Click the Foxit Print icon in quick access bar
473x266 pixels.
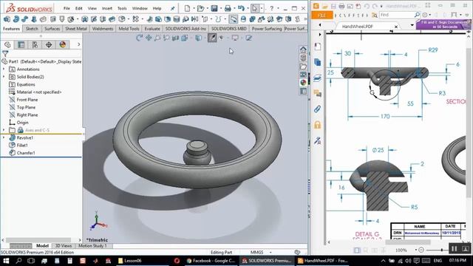click(x=341, y=6)
